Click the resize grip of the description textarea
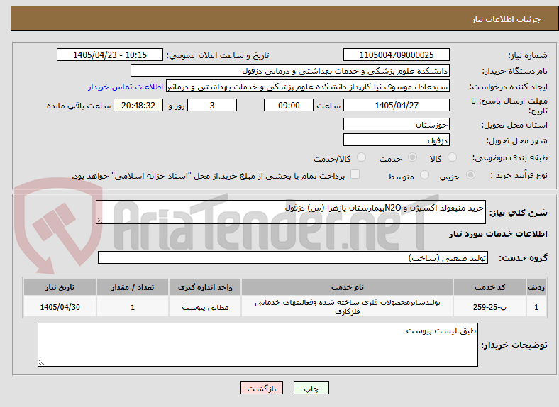Image resolution: width=559 pixels, height=407 pixels. [x=99, y=221]
